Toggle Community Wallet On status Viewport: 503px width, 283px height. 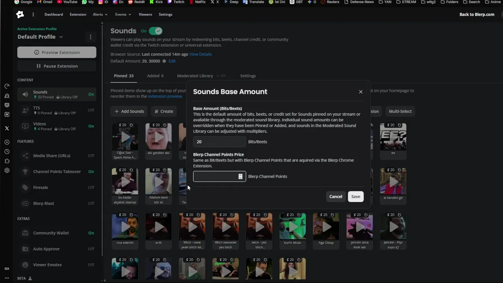click(91, 233)
